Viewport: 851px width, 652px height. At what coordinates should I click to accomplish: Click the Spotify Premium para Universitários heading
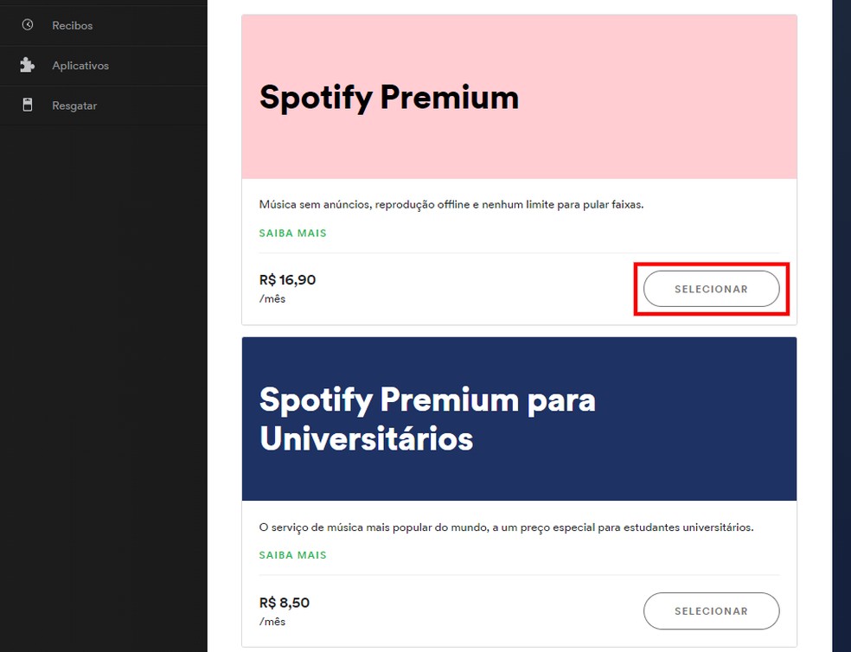click(427, 419)
